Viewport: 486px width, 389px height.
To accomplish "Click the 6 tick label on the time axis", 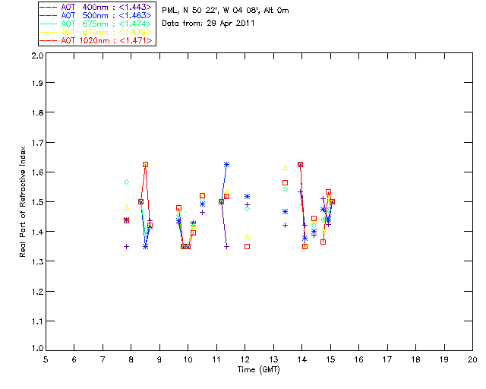I will pyautogui.click(x=74, y=359).
